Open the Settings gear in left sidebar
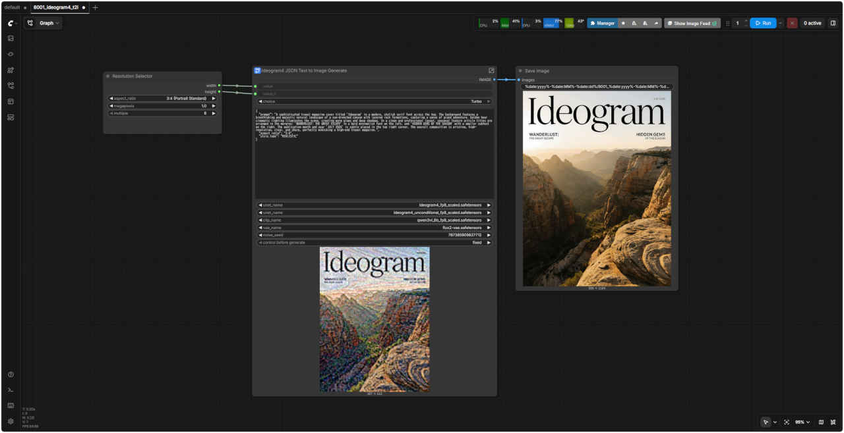 (x=11, y=421)
